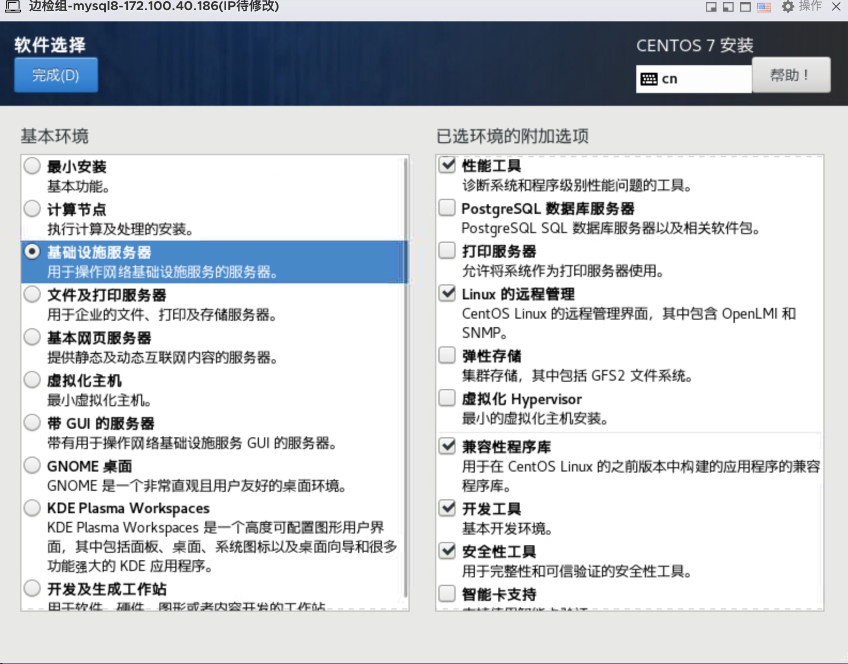
Task: Click the 帮助！ help button
Action: point(791,75)
